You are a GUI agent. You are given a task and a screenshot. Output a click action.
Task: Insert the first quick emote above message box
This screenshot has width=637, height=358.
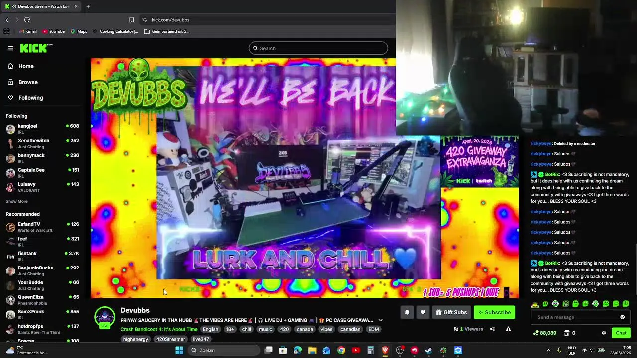[x=535, y=304]
